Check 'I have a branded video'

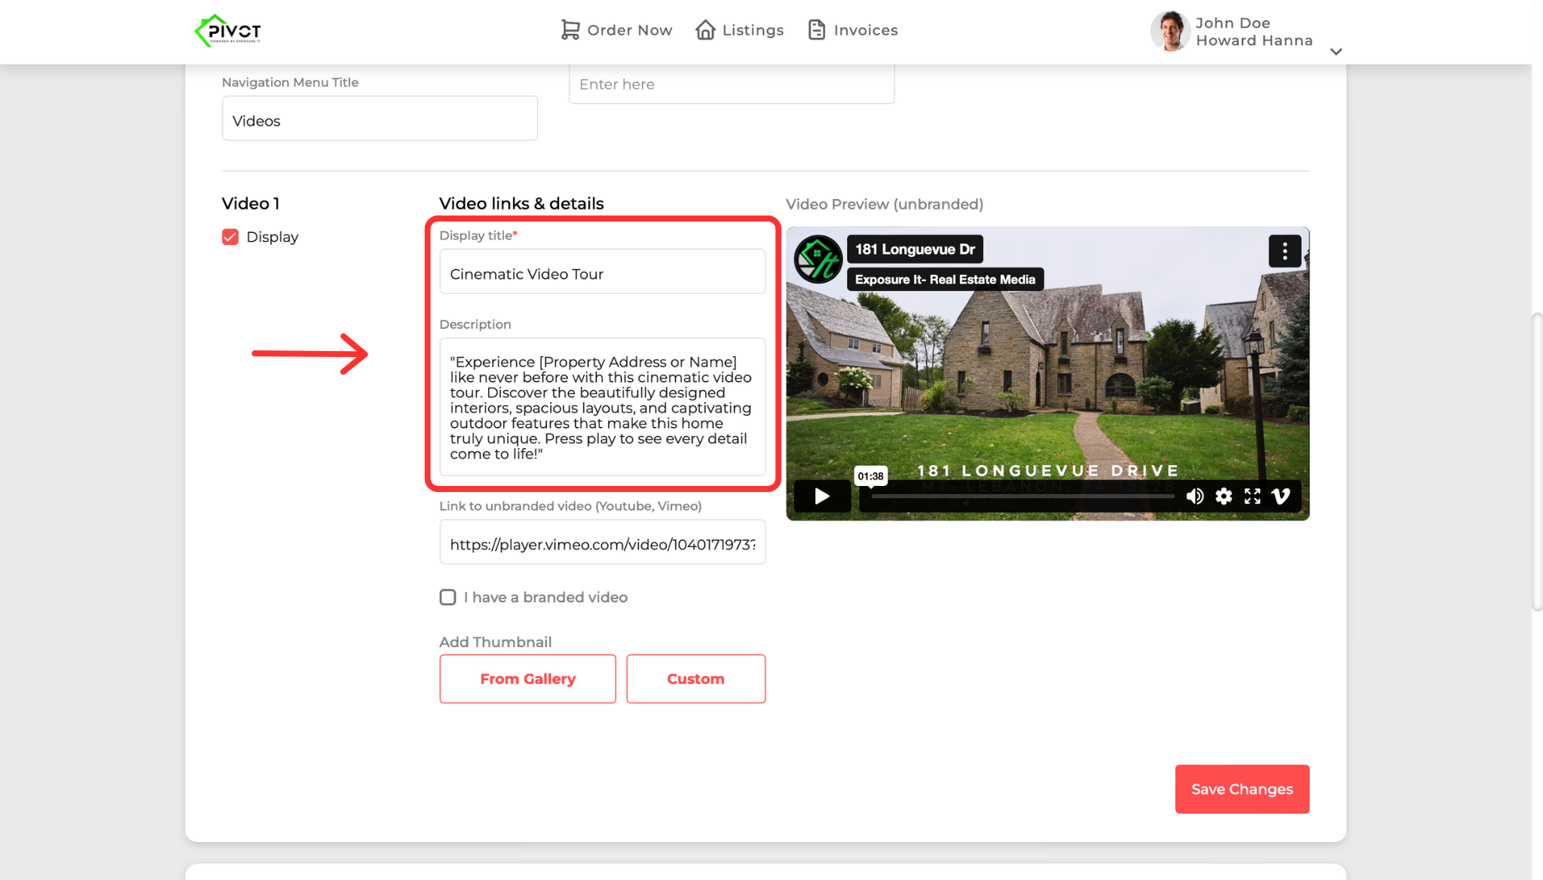pyautogui.click(x=448, y=597)
